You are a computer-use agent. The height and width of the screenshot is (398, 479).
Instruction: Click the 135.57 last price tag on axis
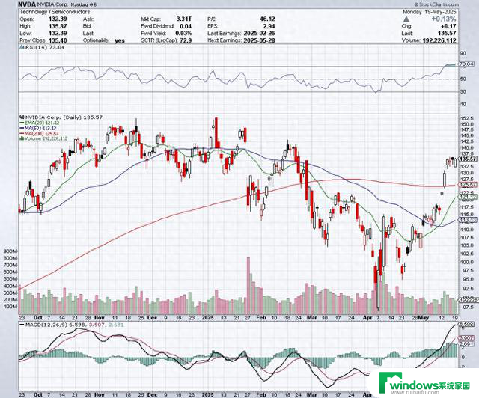click(468, 159)
